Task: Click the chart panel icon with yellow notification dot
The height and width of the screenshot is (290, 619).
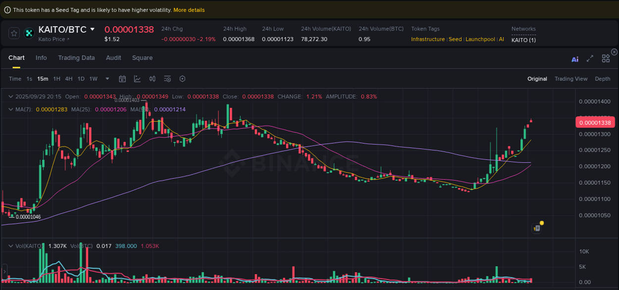Action: point(537,228)
